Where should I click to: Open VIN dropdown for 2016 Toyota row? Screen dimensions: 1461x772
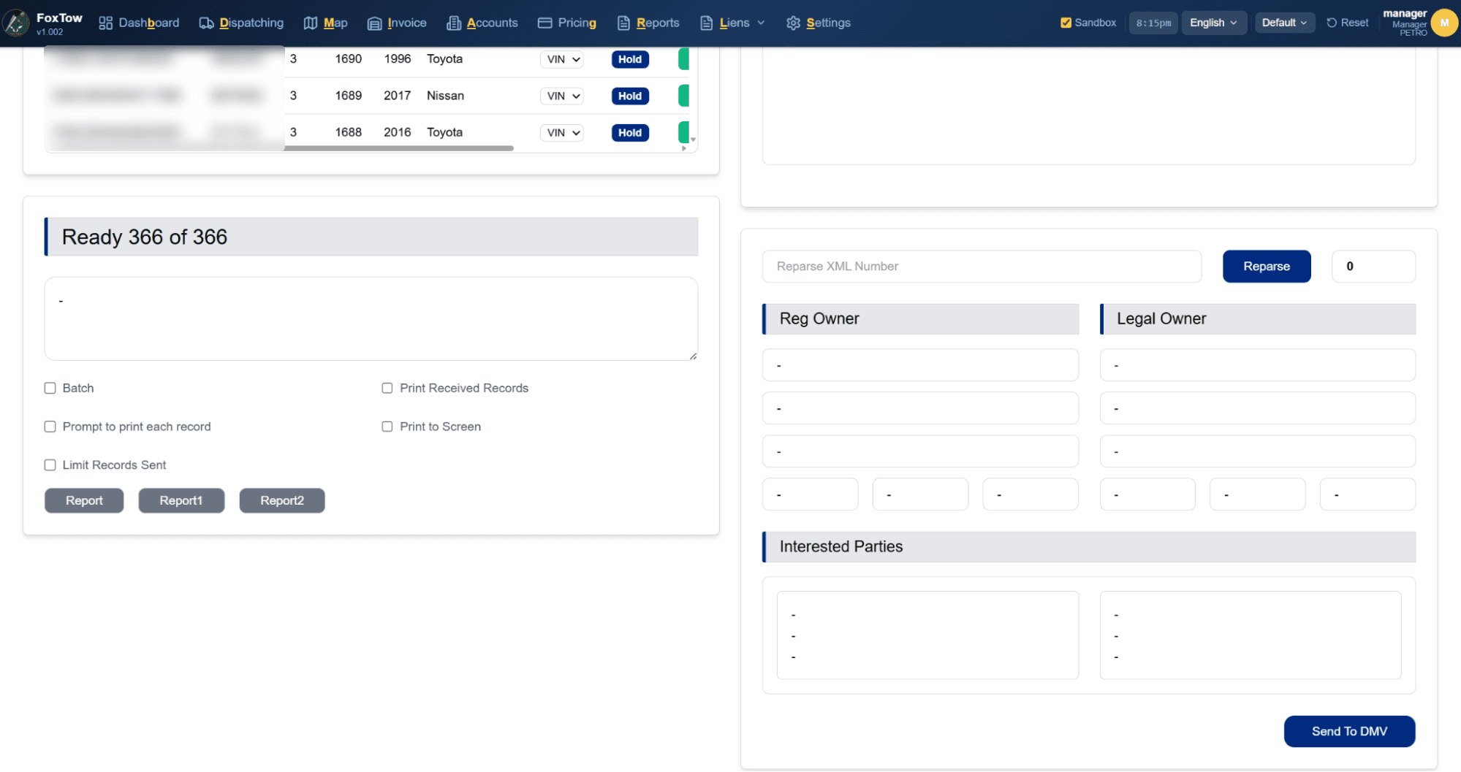click(562, 132)
